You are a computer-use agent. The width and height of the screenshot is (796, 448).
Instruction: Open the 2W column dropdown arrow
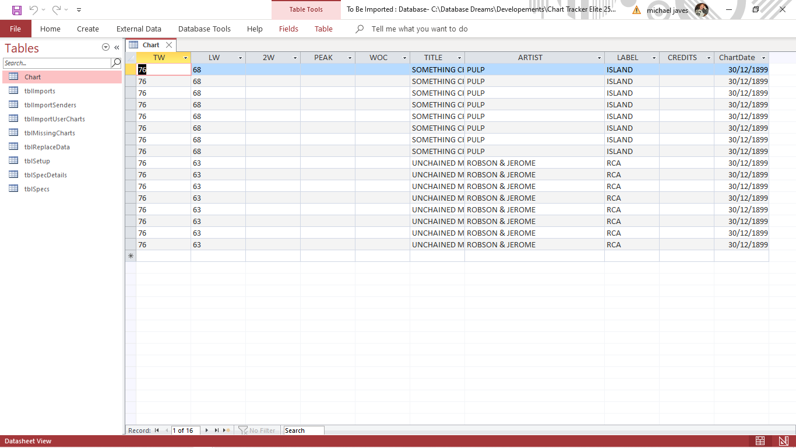[x=295, y=58]
